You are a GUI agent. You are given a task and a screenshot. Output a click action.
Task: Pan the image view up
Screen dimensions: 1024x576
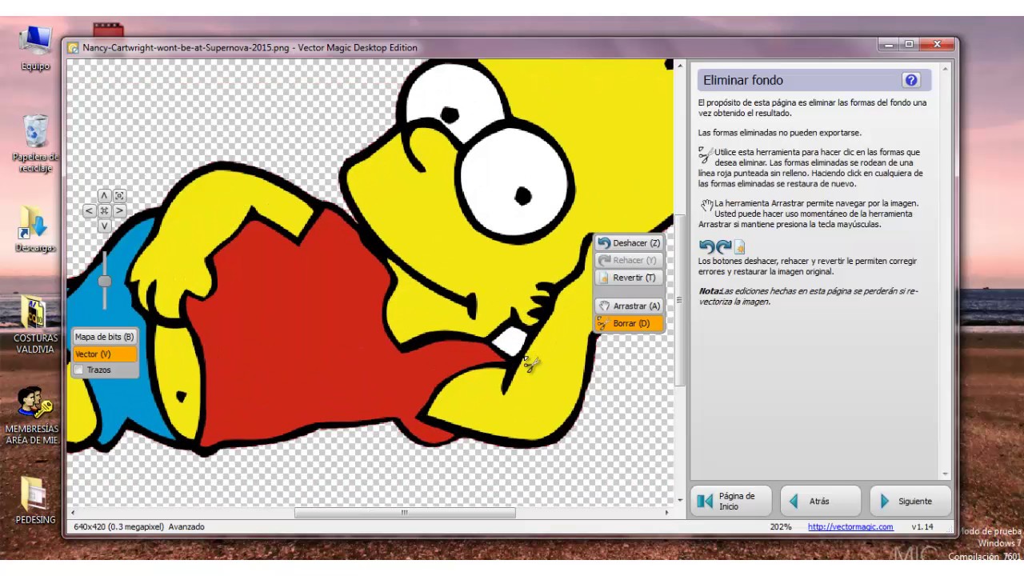click(x=104, y=196)
